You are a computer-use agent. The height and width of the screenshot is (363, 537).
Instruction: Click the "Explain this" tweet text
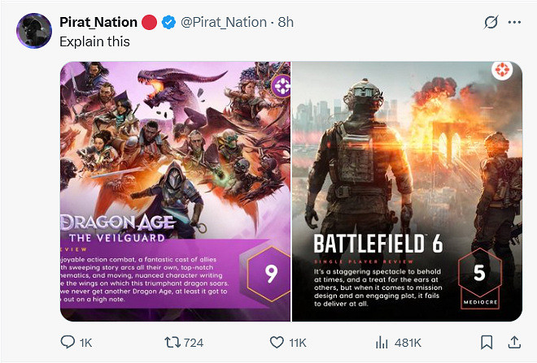(x=94, y=41)
